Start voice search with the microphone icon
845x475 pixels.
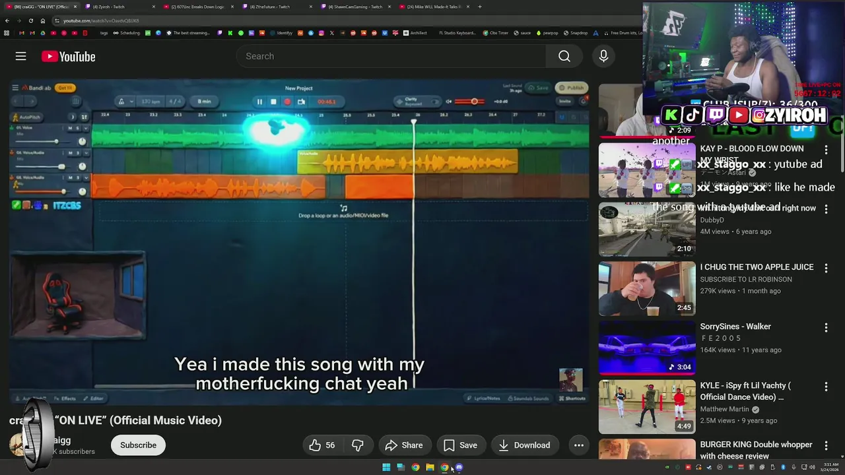tap(603, 56)
